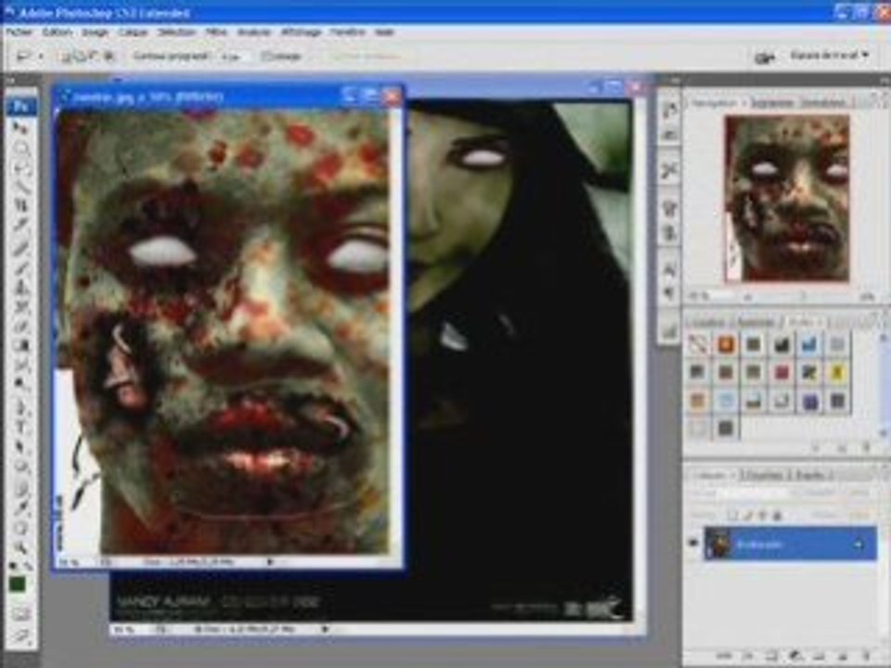Screen dimensions: 891x668
Task: Open the Affichage menu
Action: 301,32
